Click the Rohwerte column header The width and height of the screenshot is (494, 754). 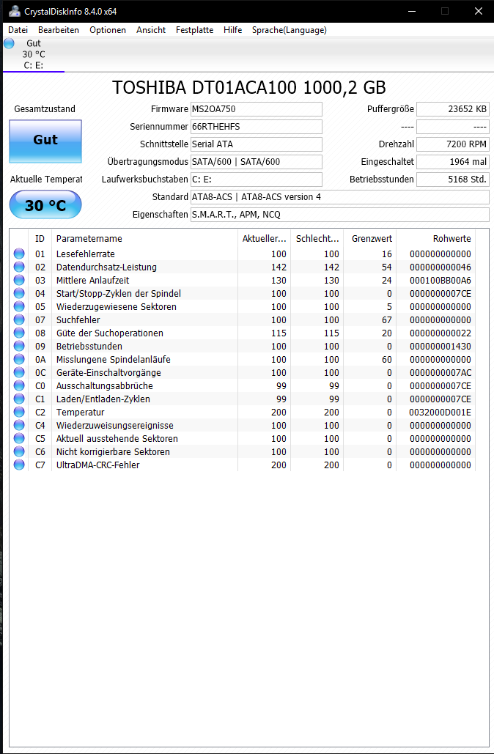click(436, 239)
